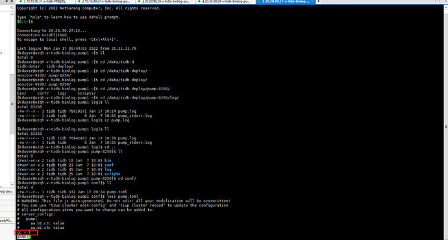
Task: Click the Copyright NetSarang Computer line
Action: click(x=88, y=8)
